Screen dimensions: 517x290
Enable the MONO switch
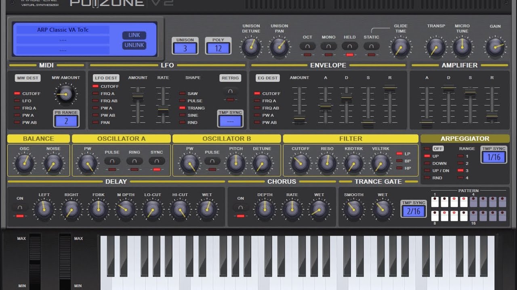click(x=328, y=46)
